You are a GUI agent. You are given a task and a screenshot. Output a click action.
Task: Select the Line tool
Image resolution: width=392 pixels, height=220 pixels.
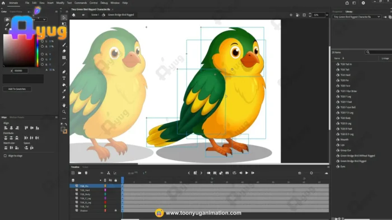click(64, 64)
